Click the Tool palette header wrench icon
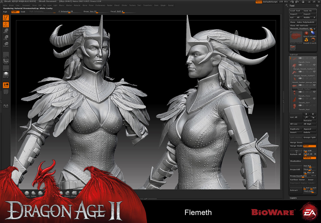 (286, 6)
